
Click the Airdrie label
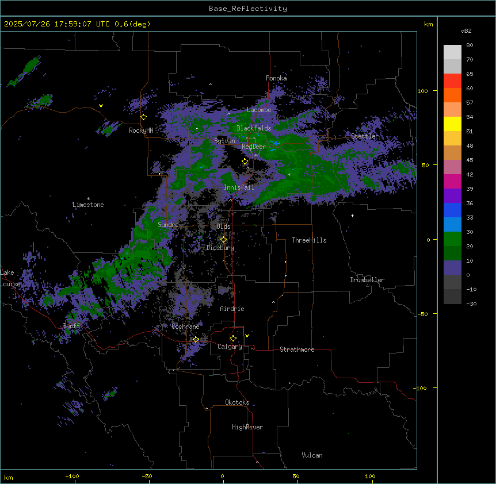(x=232, y=309)
